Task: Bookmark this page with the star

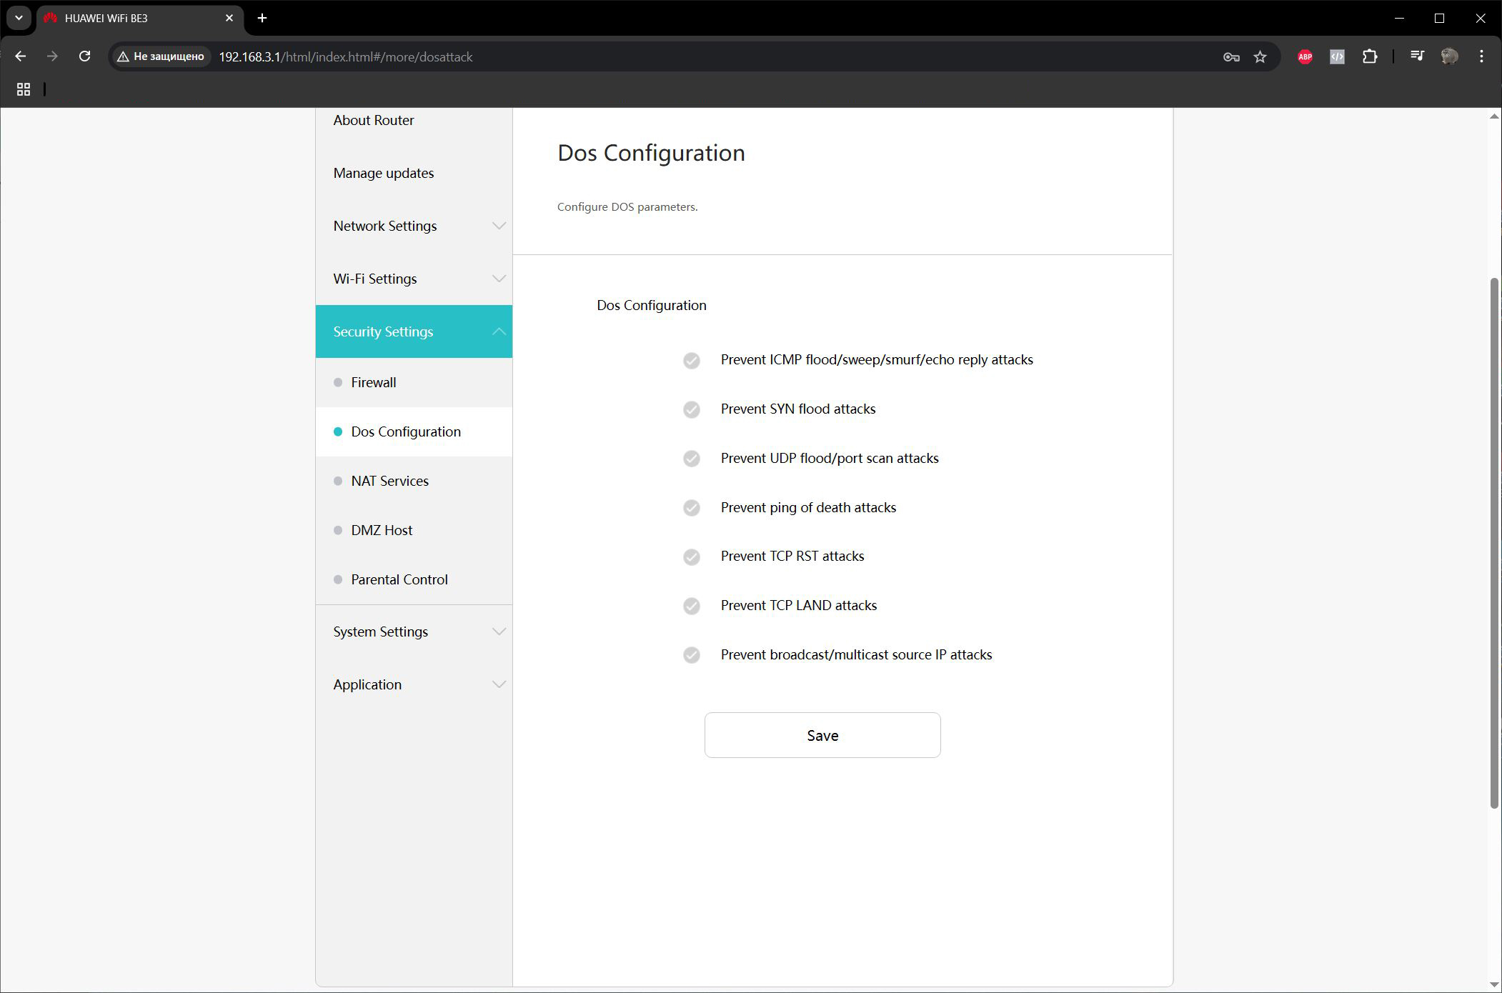Action: tap(1260, 57)
